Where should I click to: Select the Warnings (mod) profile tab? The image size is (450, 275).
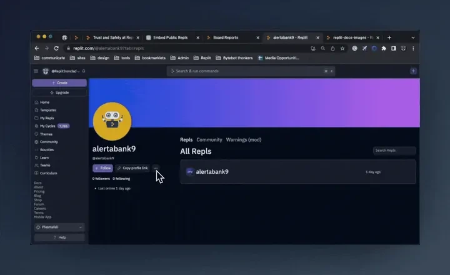click(244, 140)
